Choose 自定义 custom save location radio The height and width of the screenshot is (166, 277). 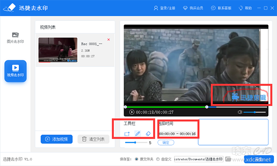click(158, 159)
